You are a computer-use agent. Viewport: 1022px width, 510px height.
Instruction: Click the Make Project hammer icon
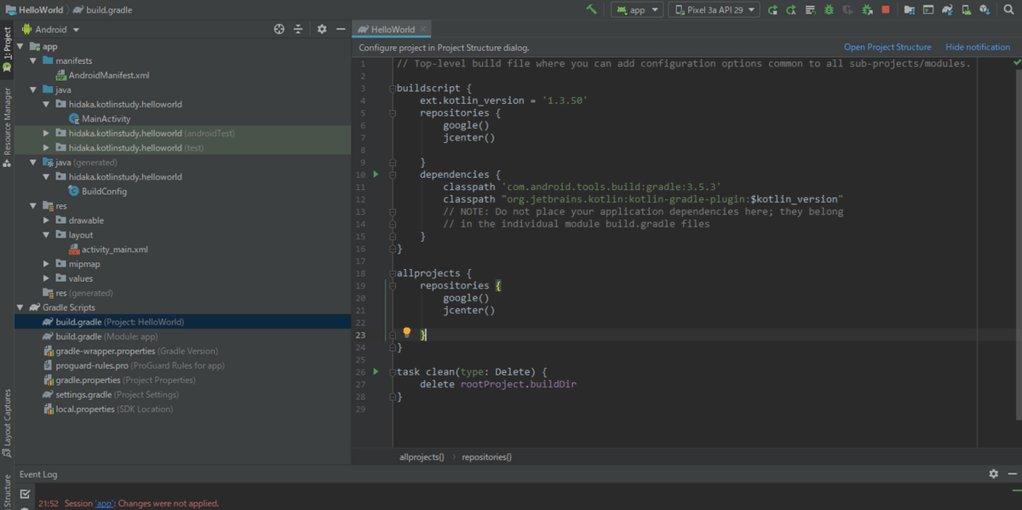pos(591,9)
